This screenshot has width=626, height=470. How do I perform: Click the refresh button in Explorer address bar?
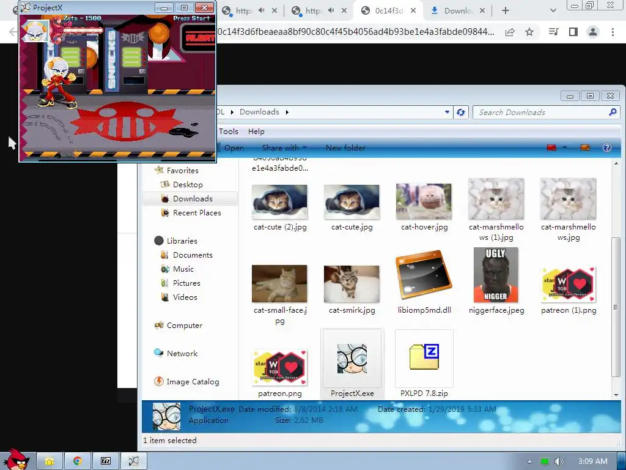(460, 113)
